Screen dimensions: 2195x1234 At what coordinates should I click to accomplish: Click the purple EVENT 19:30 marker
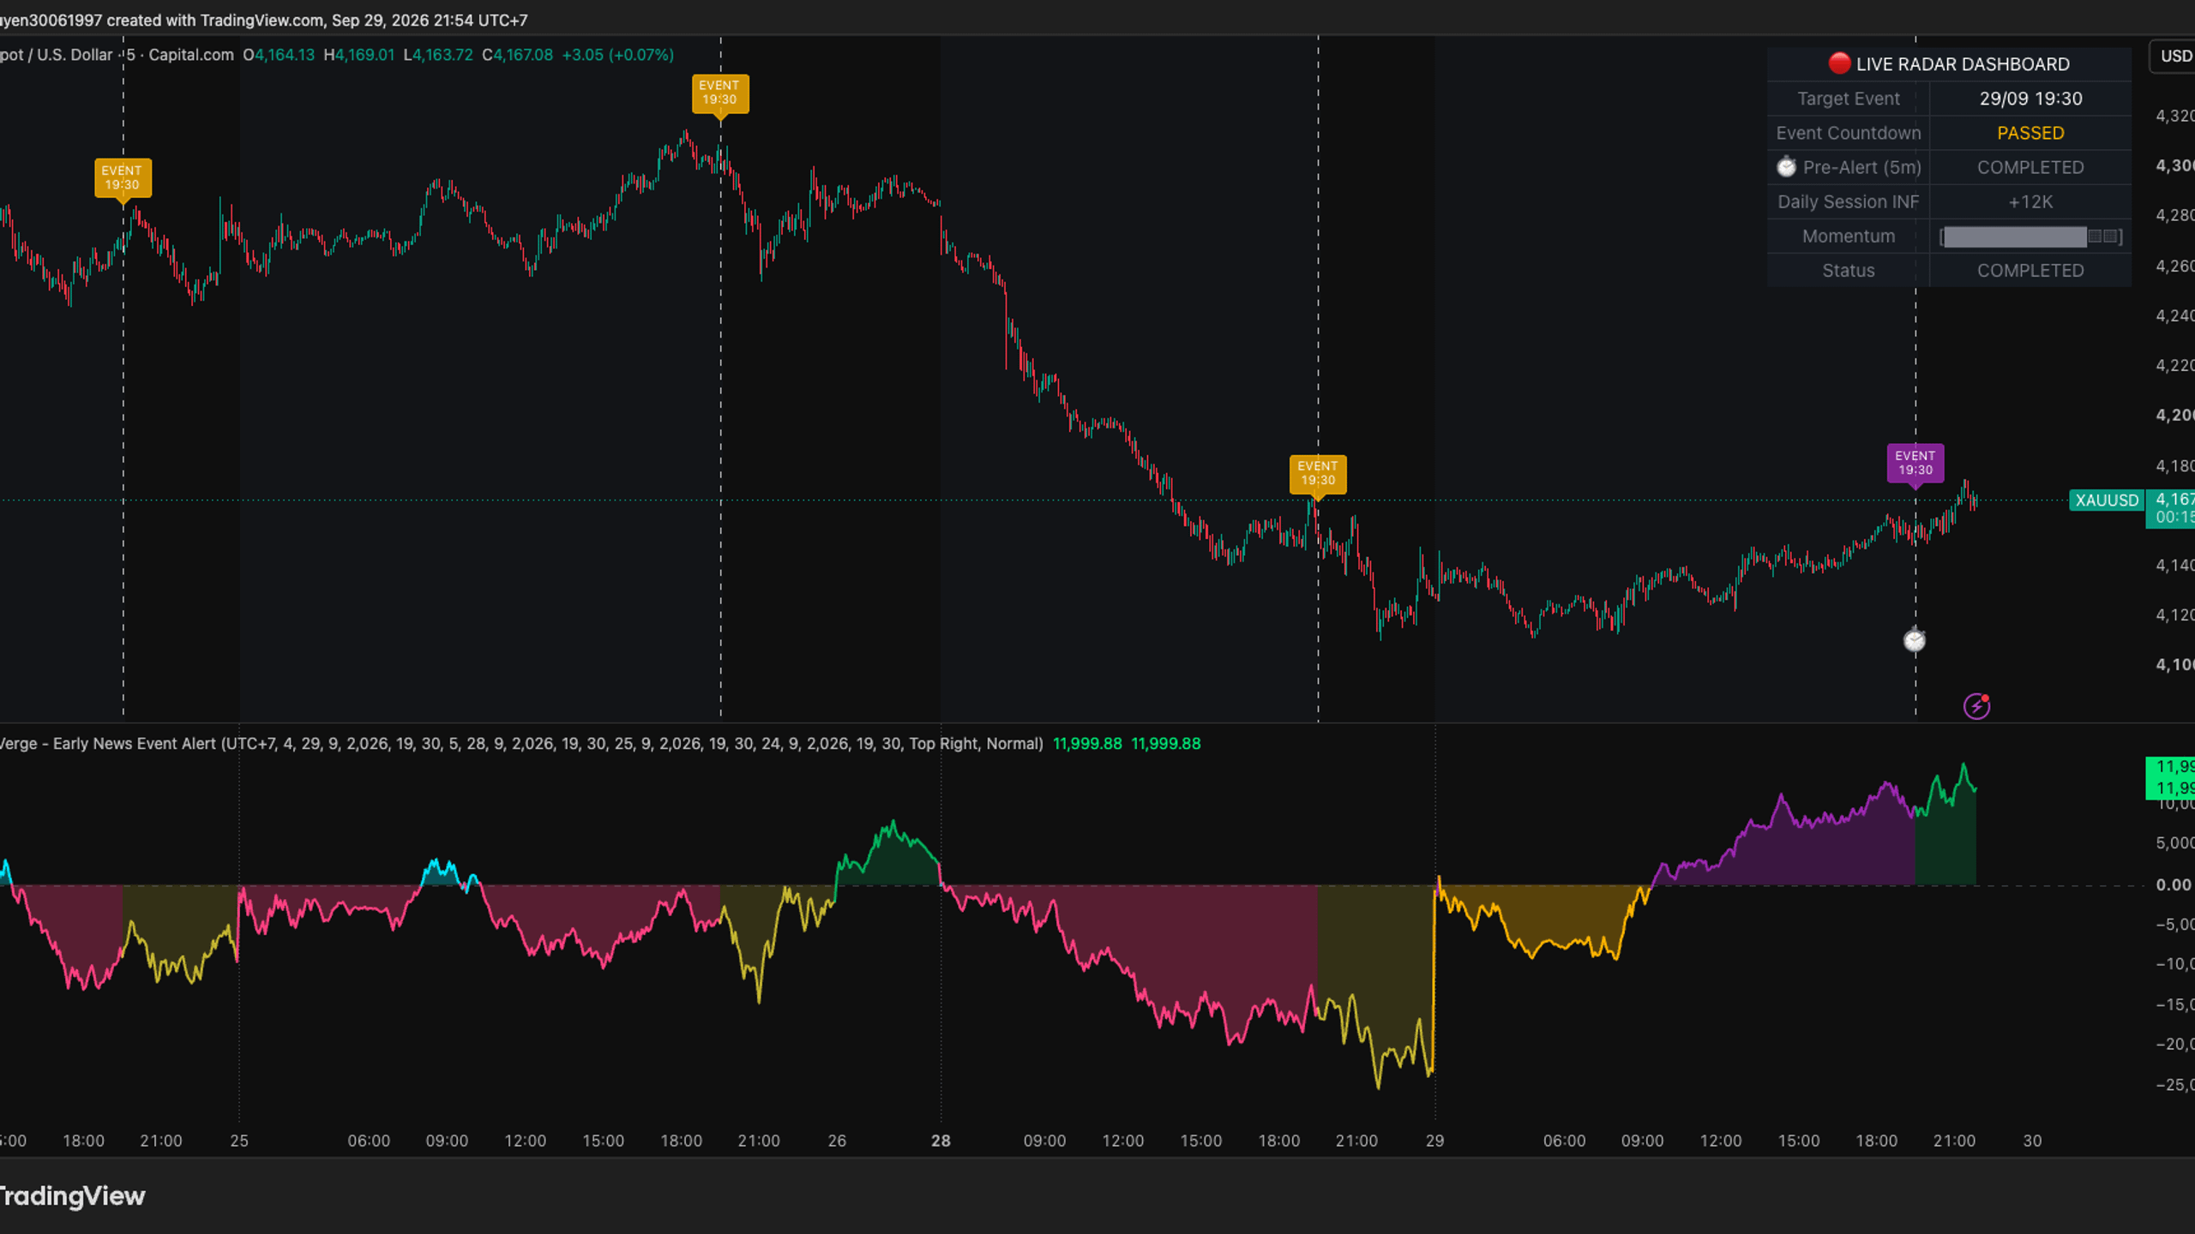pyautogui.click(x=1915, y=464)
